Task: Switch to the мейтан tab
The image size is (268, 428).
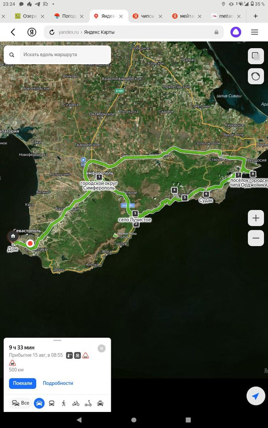Action: pos(184,16)
